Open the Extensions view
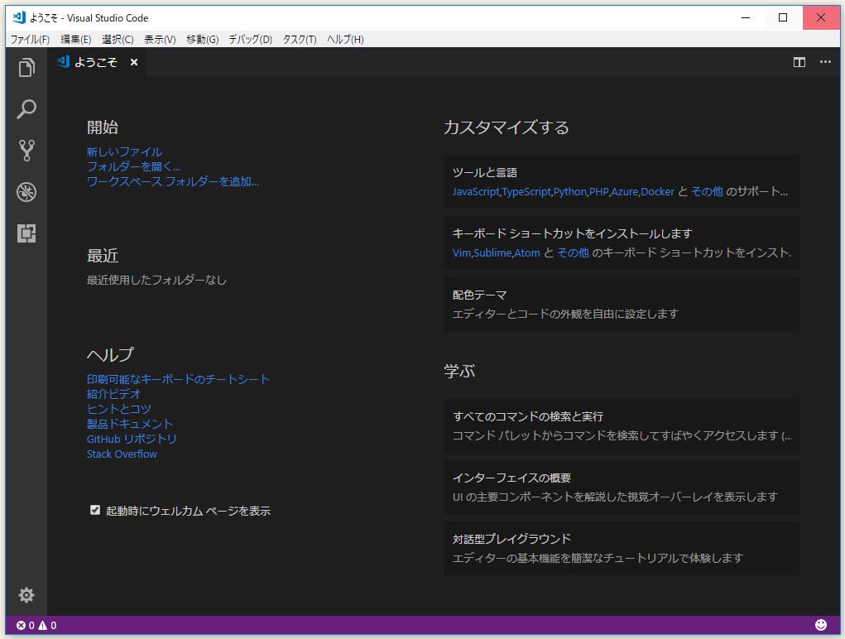The height and width of the screenshot is (639, 845). (x=26, y=233)
